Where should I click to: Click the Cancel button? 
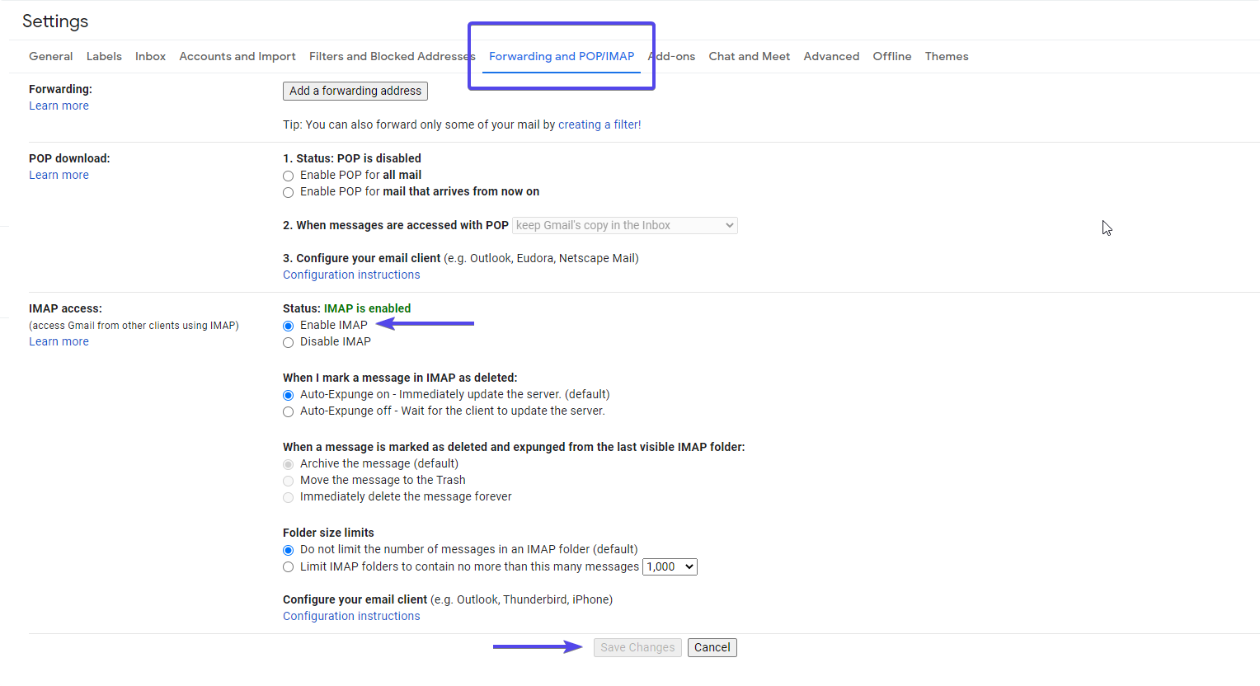(x=712, y=647)
